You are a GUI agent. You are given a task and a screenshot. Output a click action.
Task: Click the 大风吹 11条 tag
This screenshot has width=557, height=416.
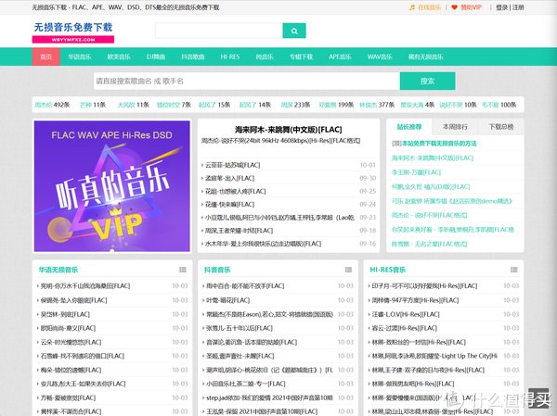pos(133,105)
